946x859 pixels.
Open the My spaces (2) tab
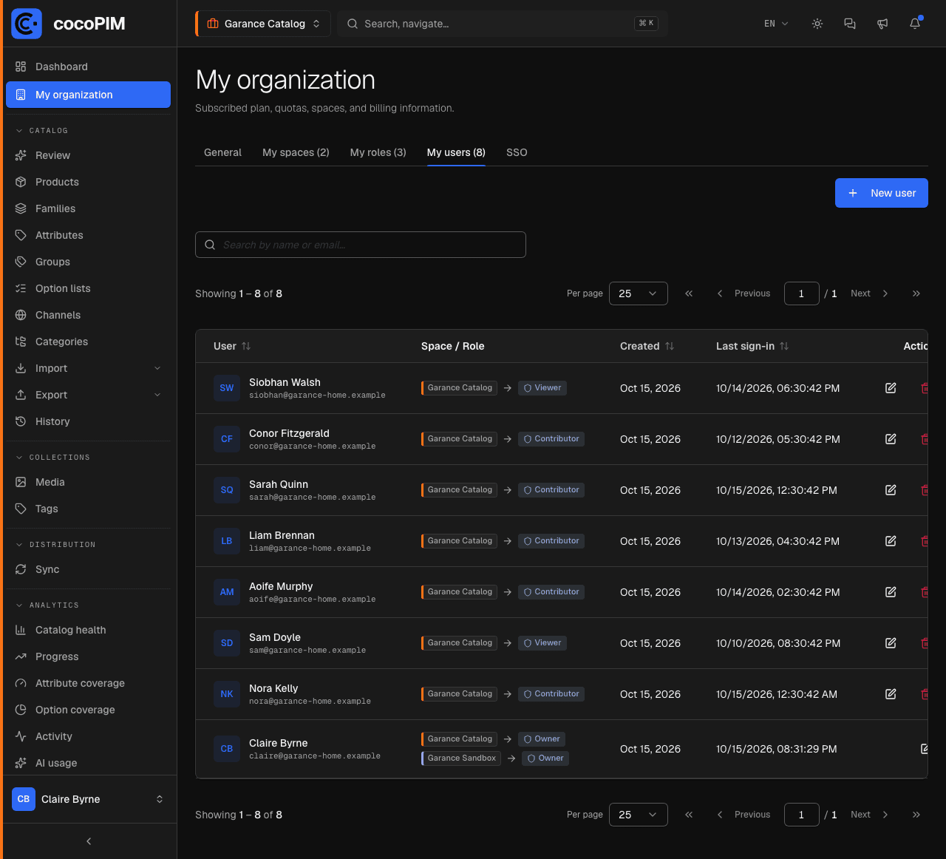point(296,152)
